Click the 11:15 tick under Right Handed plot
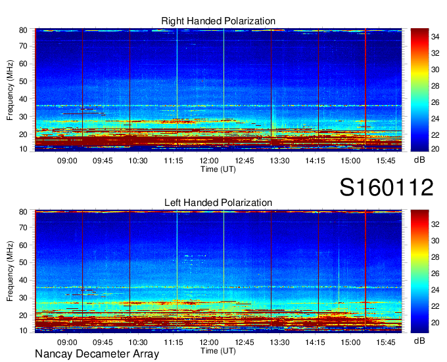The width and height of the screenshot is (447, 362). point(174,161)
